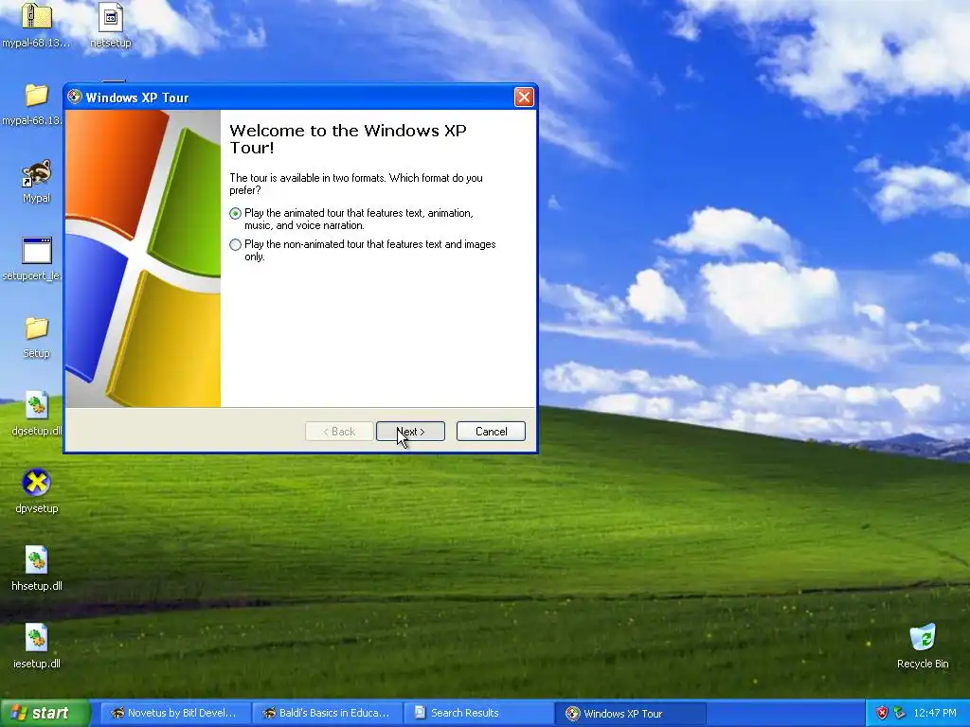Close the Windows XP Tour dialog

coord(523,98)
